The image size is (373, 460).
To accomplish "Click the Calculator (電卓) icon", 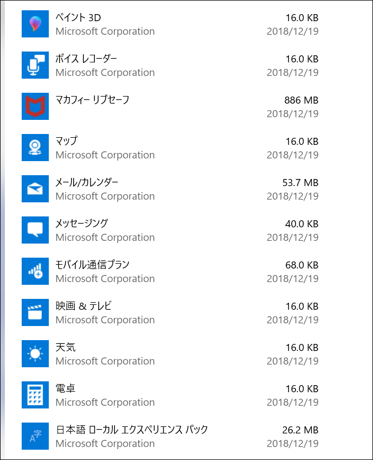I will 35,395.
